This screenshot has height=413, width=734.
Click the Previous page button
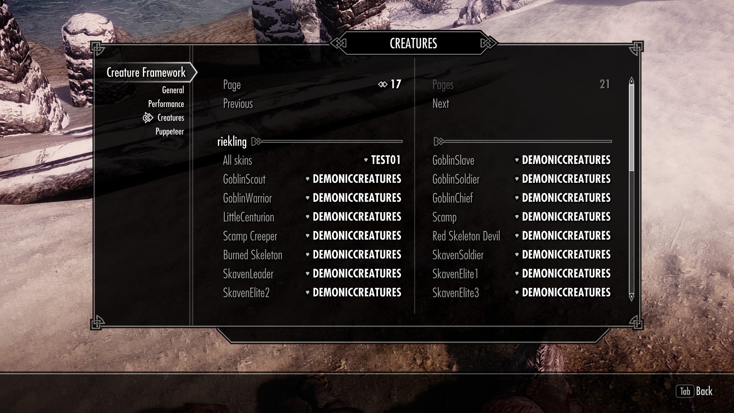tap(237, 103)
